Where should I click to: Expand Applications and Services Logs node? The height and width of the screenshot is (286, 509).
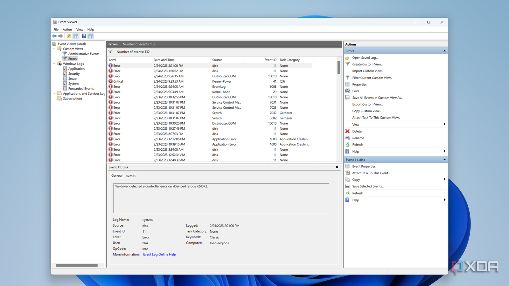[54, 94]
